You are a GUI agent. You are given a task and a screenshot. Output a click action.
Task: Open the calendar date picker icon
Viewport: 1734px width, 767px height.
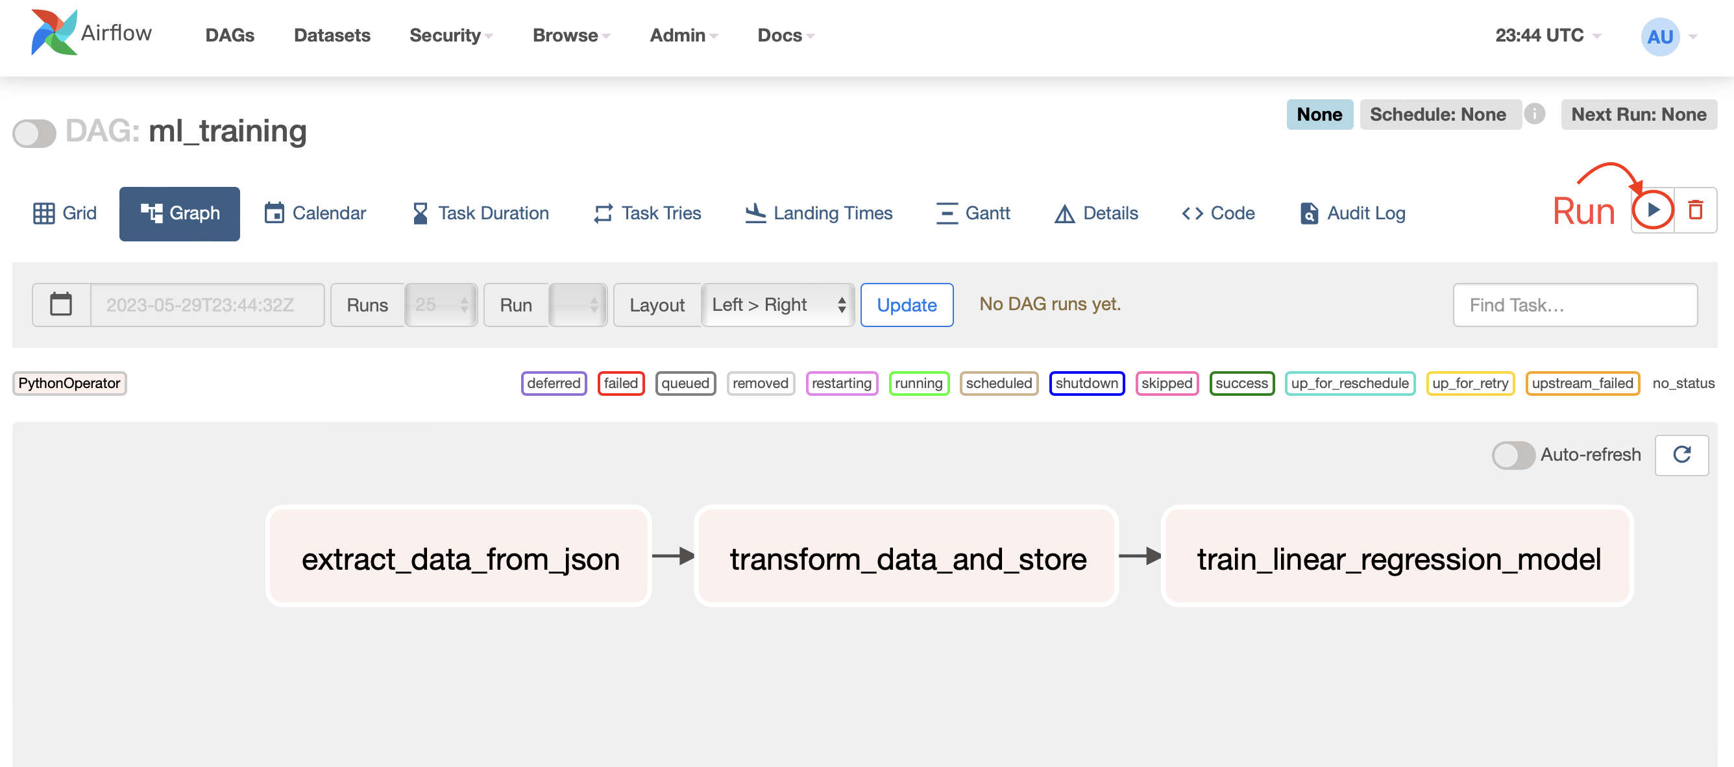[61, 304]
